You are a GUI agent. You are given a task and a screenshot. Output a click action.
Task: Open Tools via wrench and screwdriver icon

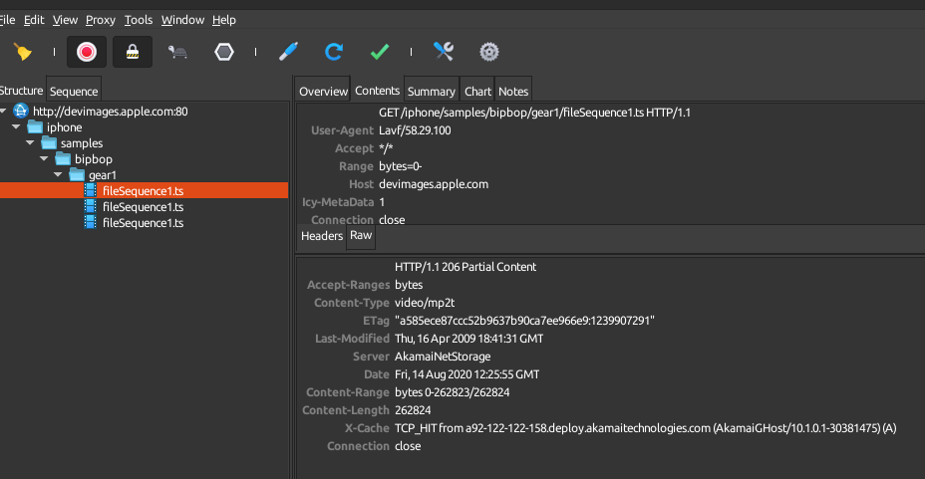[x=444, y=52]
